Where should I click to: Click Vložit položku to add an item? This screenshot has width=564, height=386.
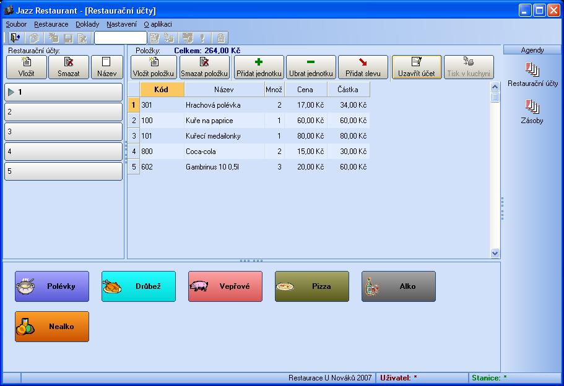154,67
